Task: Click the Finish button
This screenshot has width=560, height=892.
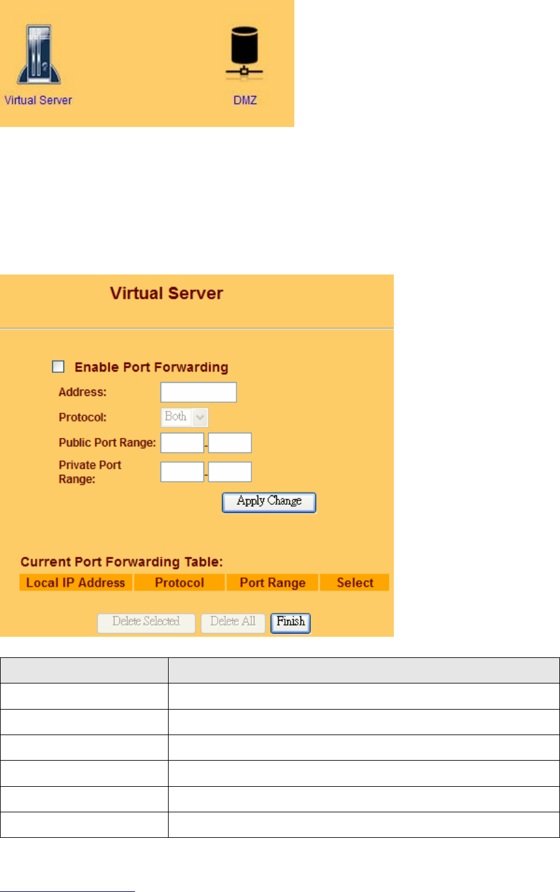Action: 291,623
